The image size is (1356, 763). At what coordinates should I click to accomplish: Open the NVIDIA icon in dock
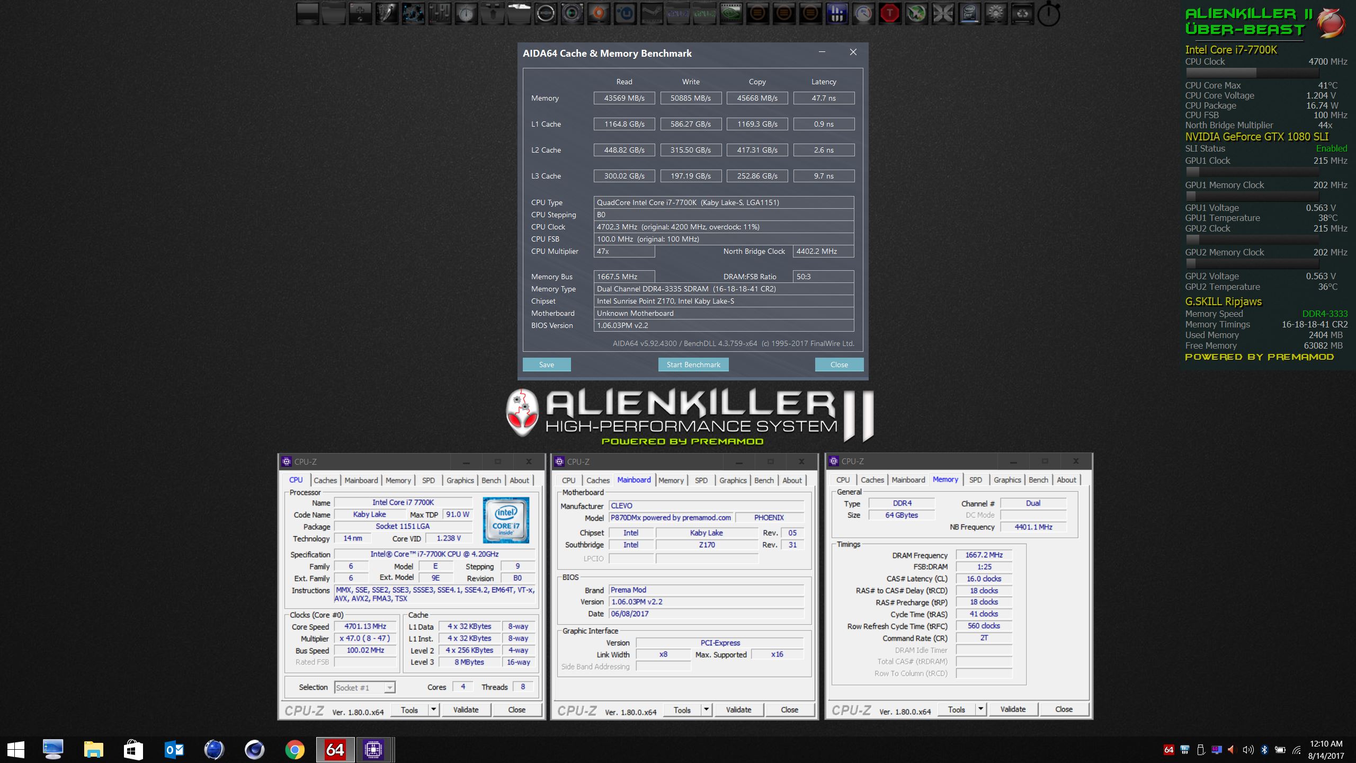pos(731,14)
